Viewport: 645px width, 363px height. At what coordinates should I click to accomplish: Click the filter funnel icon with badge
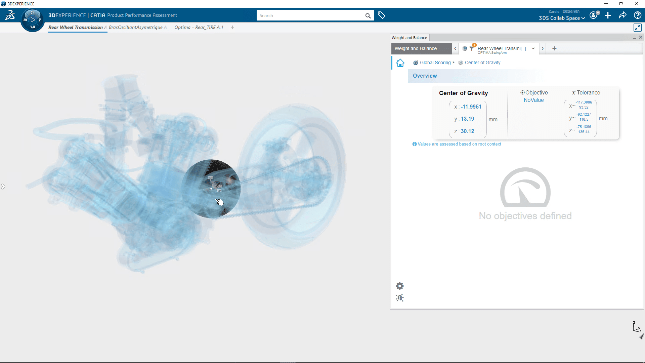472,48
